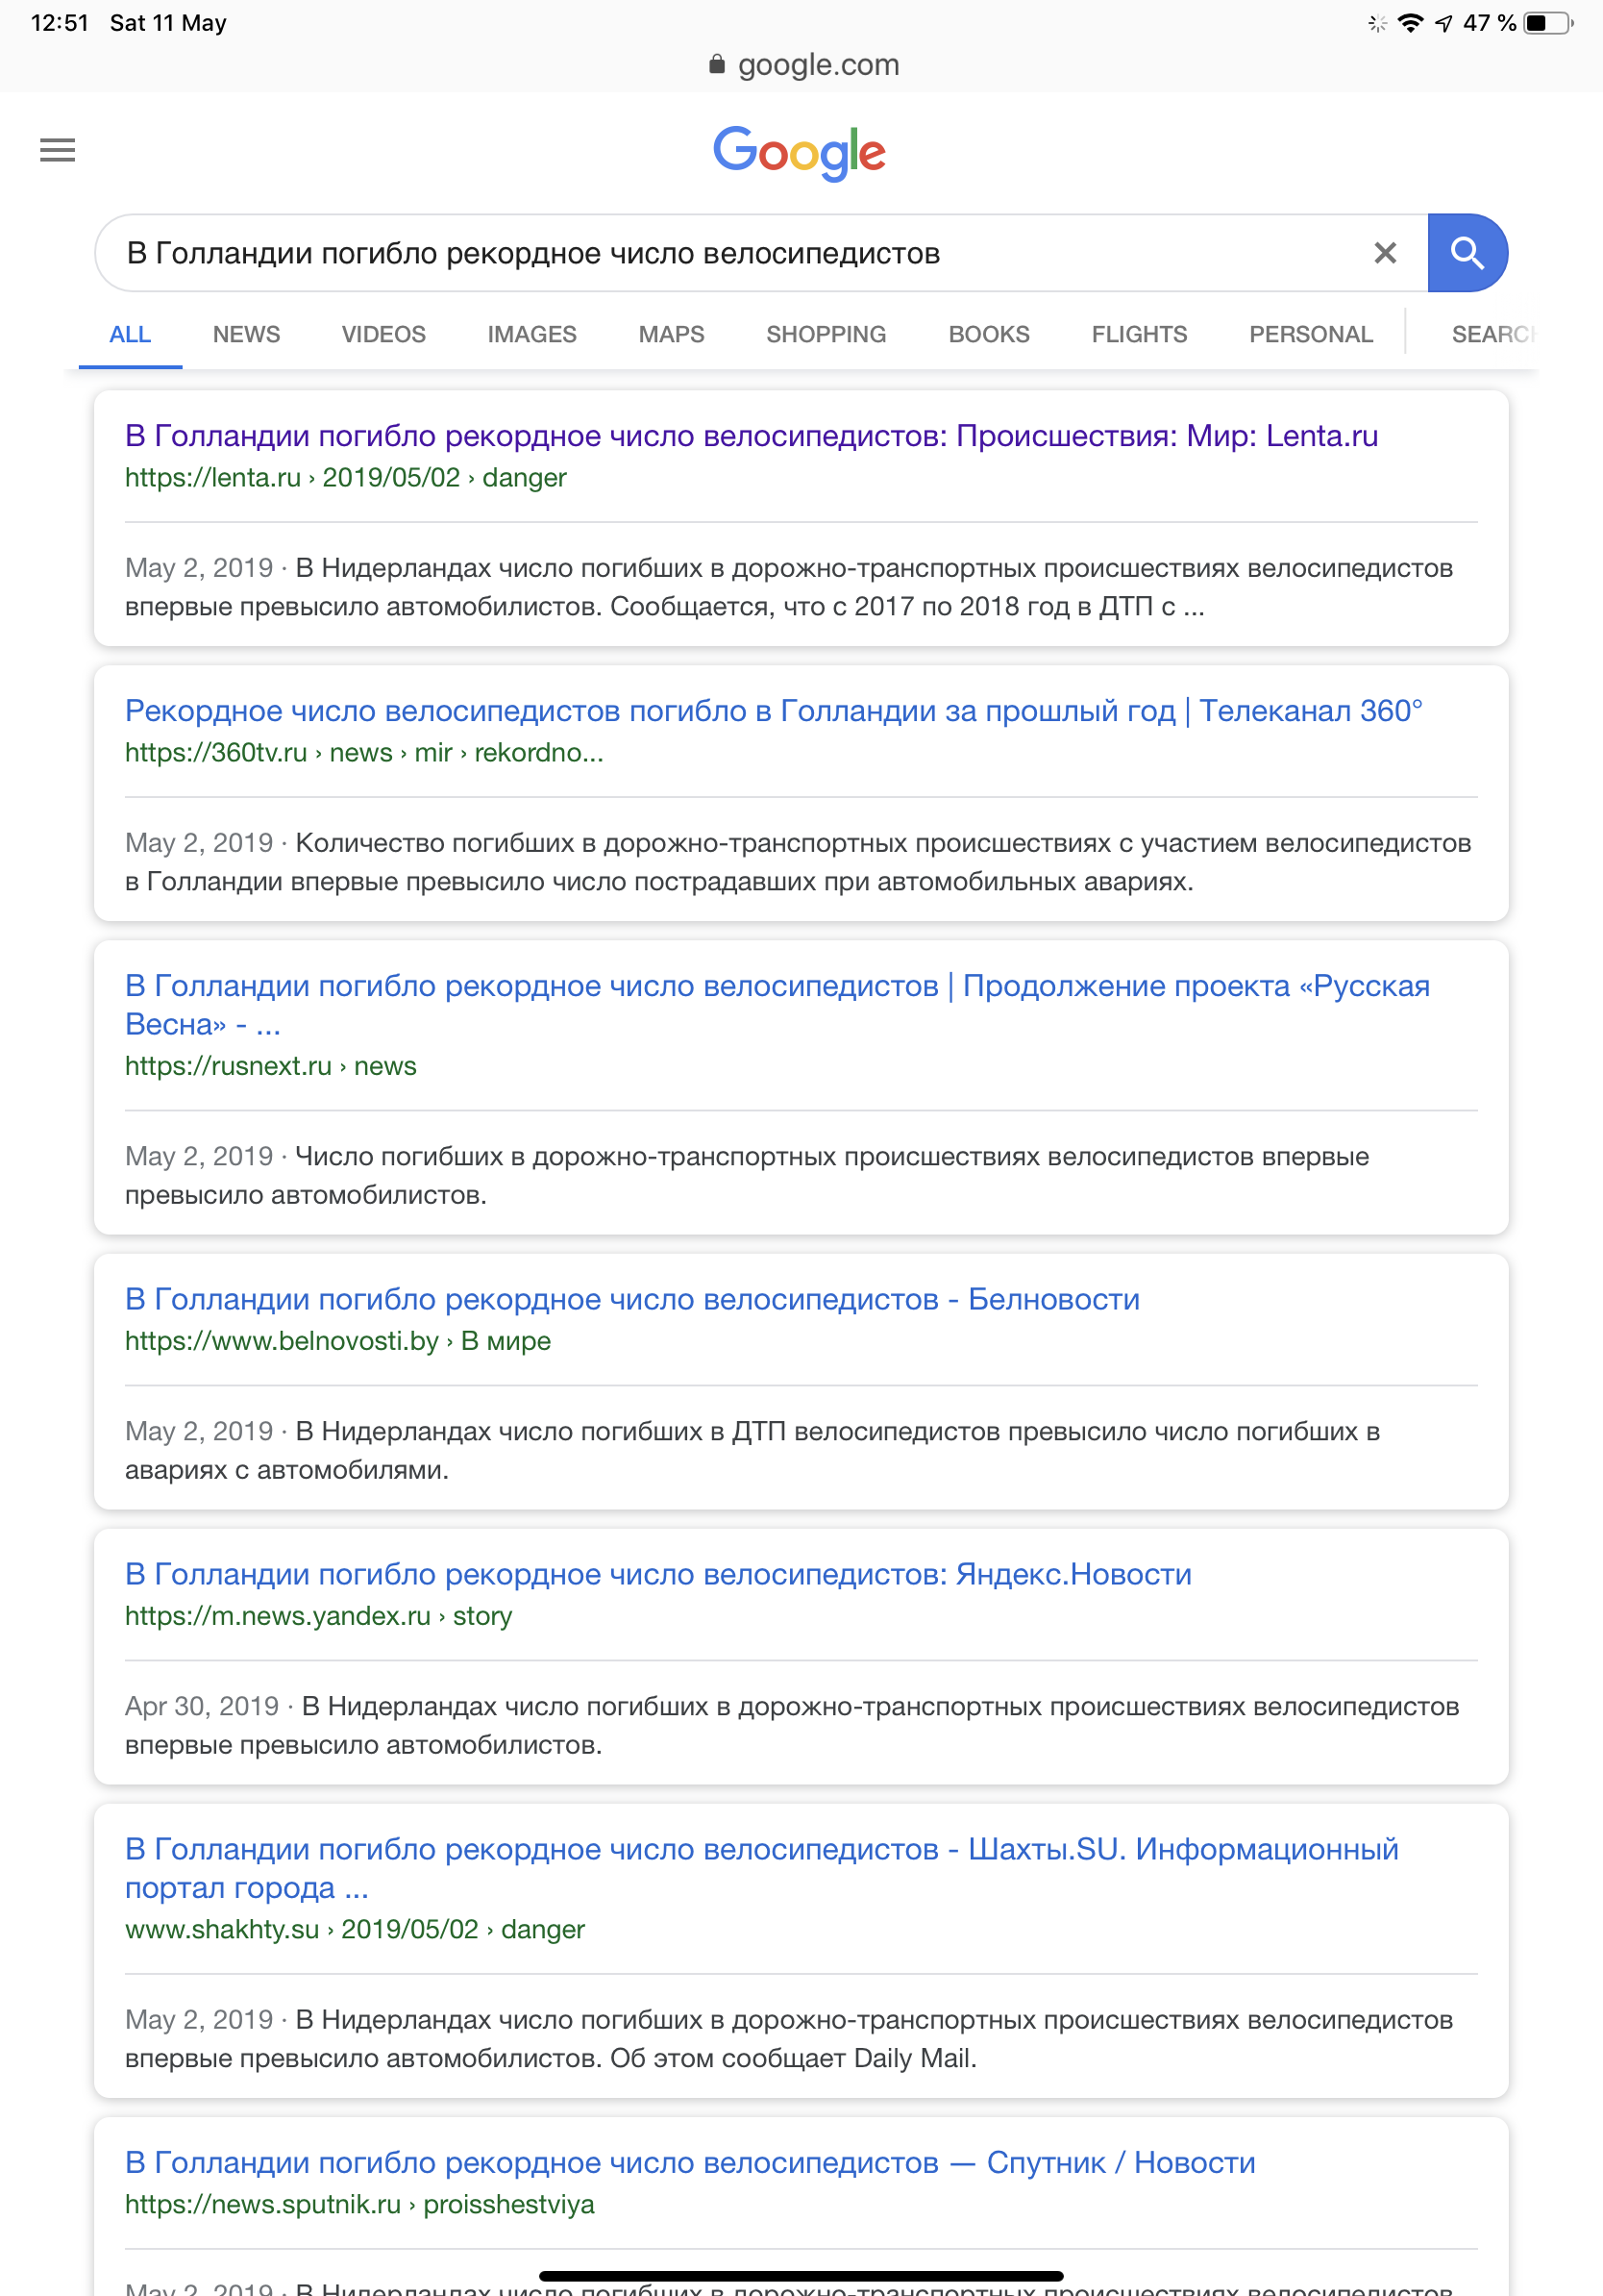Open the hamburger menu
Screen dimensions: 1603x2296
(57, 150)
